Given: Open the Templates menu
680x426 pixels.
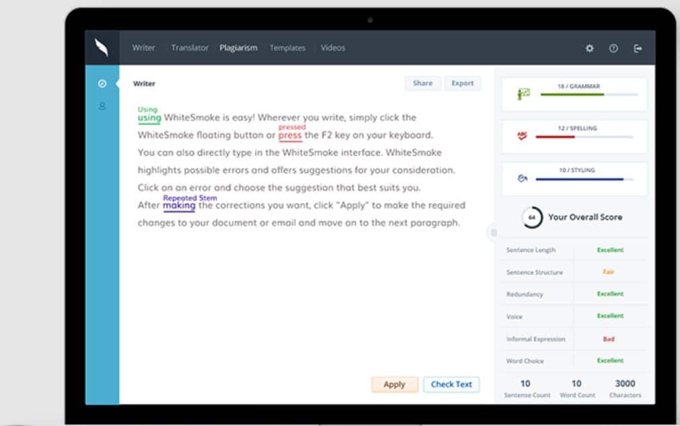Looking at the screenshot, I should click(x=287, y=48).
